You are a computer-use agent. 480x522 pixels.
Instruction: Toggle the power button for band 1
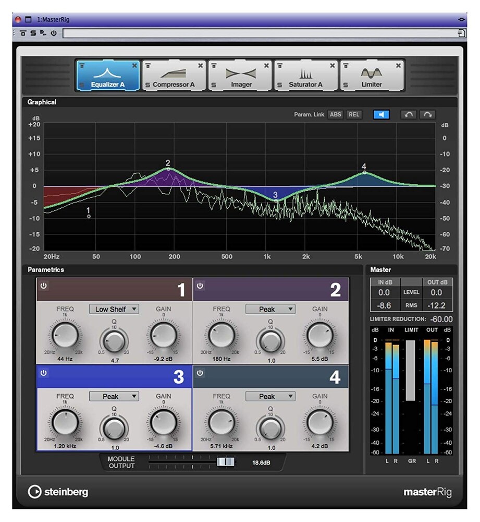pos(44,286)
